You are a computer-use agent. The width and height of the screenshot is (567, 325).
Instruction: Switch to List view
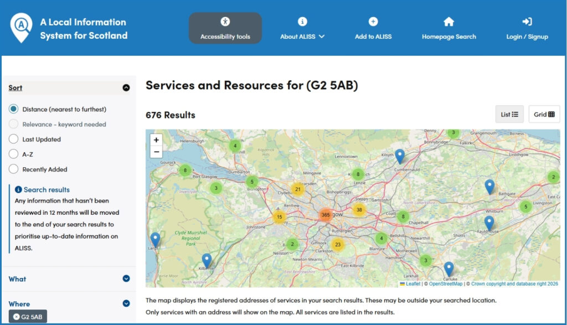(x=509, y=114)
